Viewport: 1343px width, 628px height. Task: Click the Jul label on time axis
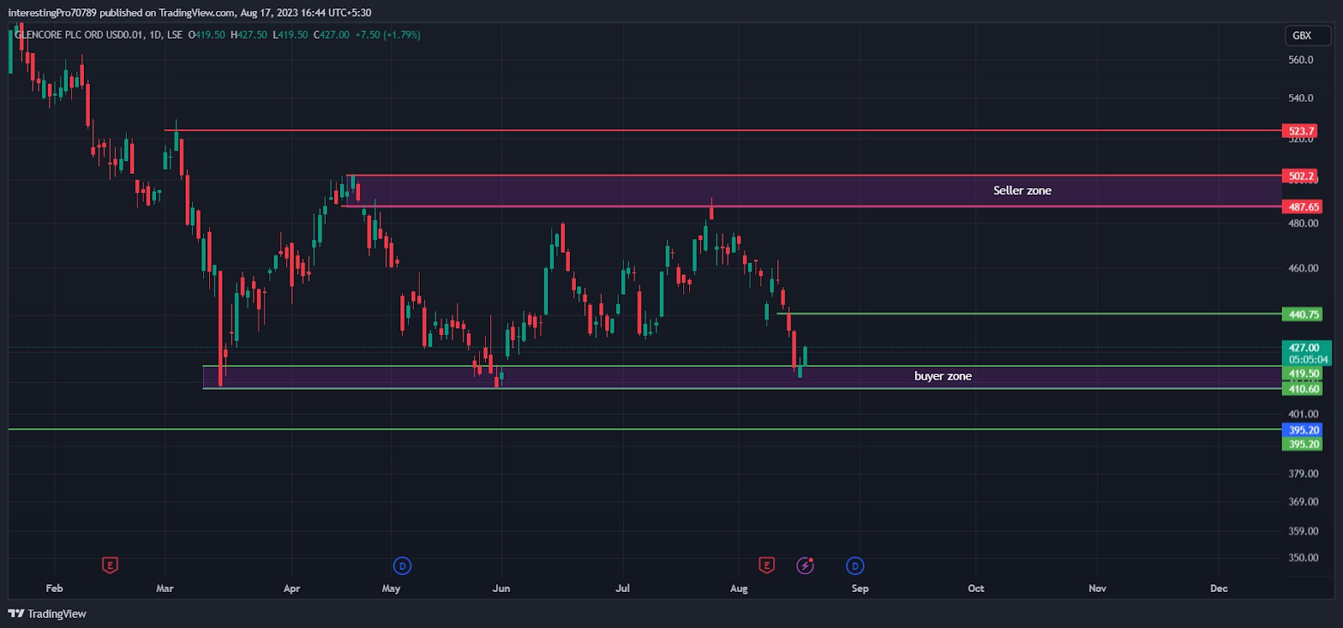(623, 589)
